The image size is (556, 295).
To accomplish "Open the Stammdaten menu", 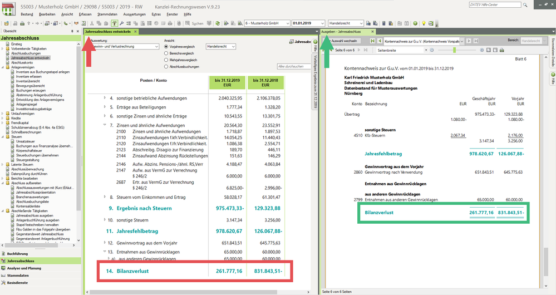I will click(x=107, y=14).
